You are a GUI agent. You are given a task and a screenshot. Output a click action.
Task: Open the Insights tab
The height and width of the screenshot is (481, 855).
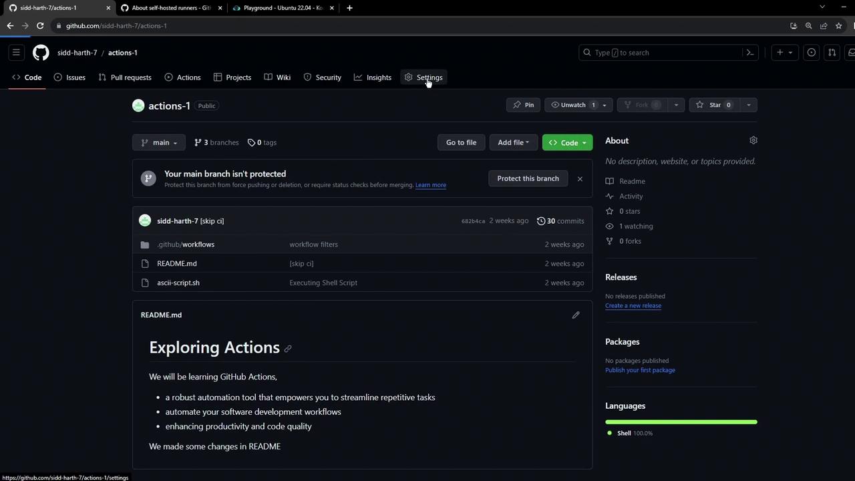click(x=373, y=77)
